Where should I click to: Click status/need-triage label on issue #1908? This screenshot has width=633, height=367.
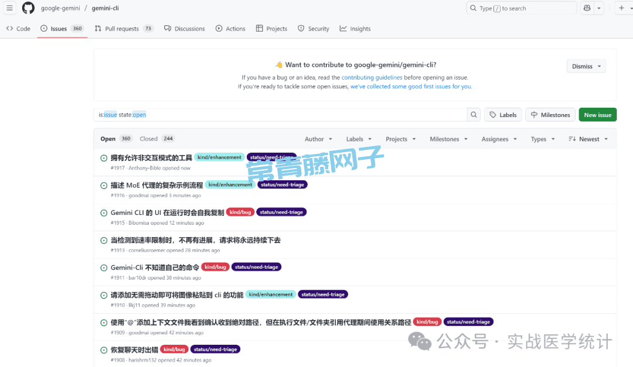pos(215,349)
